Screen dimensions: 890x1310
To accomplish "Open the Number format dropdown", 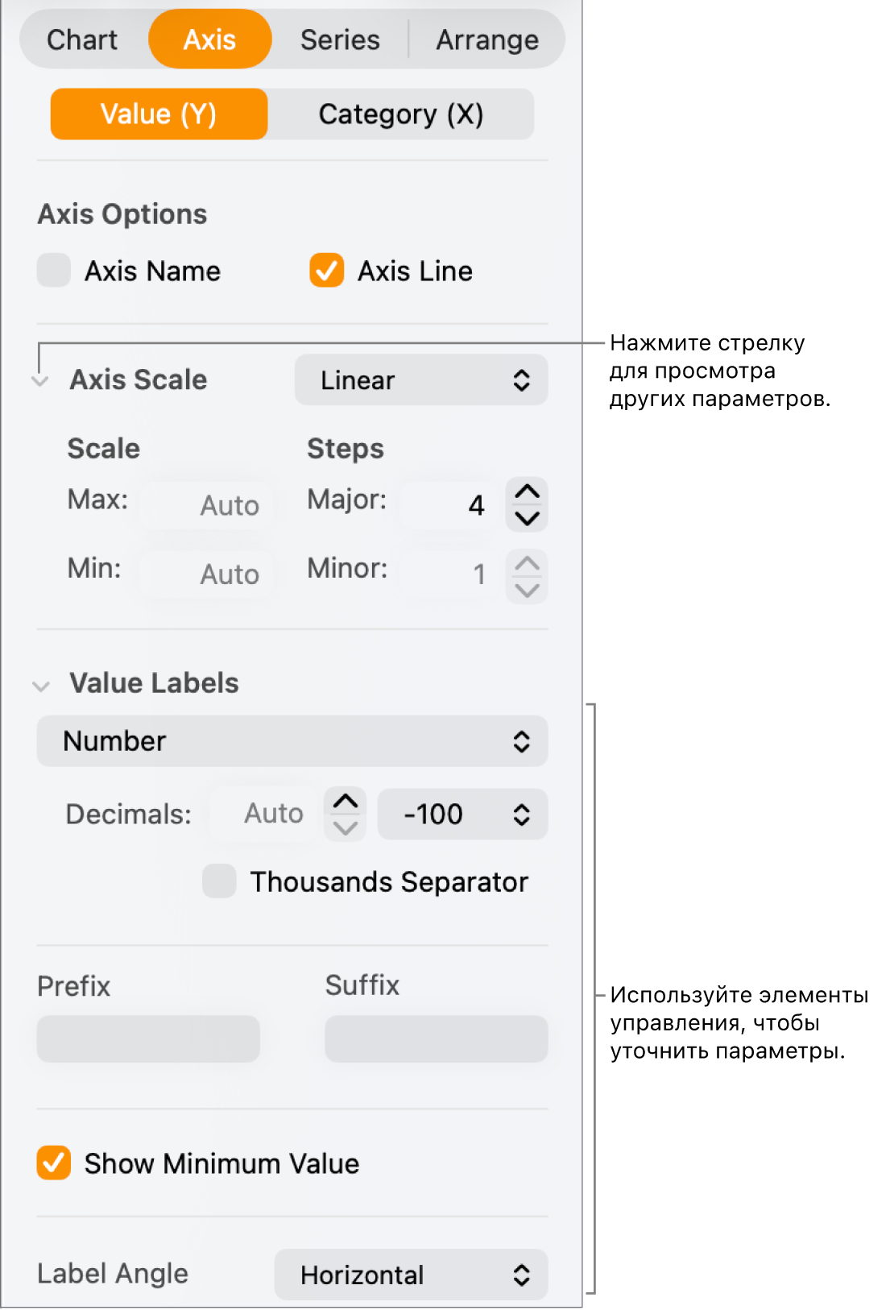I will (292, 741).
